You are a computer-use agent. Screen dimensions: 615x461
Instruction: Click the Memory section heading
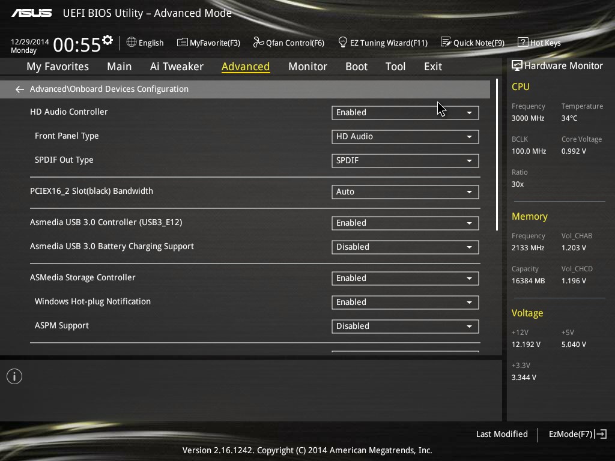(530, 217)
